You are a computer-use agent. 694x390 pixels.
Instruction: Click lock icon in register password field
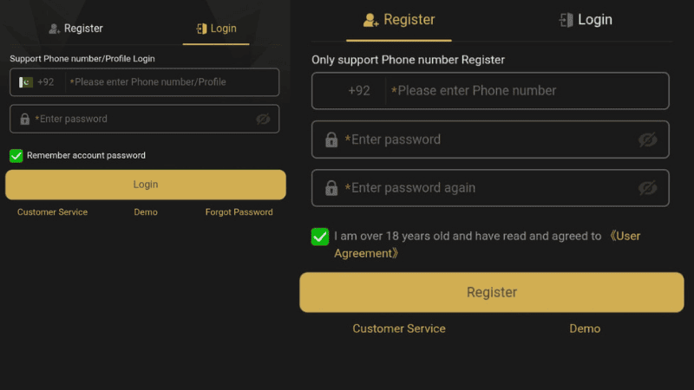[x=331, y=140]
